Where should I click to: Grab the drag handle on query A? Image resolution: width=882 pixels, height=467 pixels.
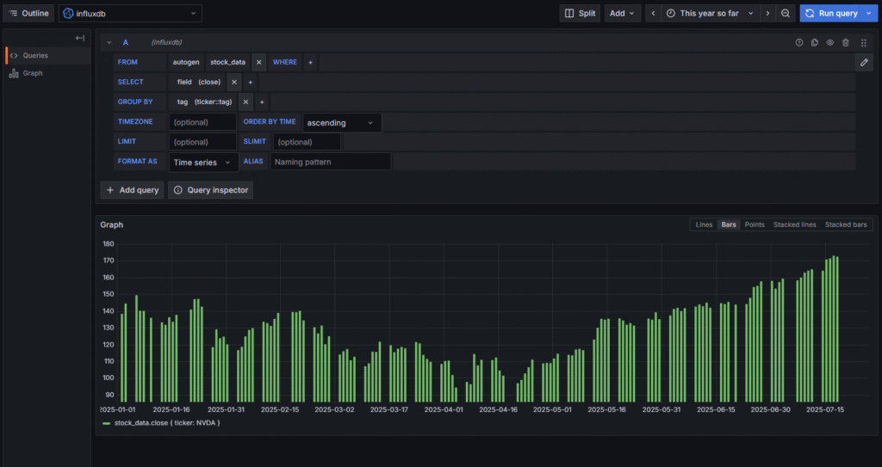pos(864,42)
